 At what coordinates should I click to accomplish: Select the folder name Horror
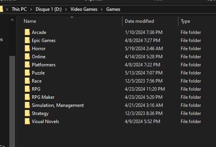click(x=38, y=49)
